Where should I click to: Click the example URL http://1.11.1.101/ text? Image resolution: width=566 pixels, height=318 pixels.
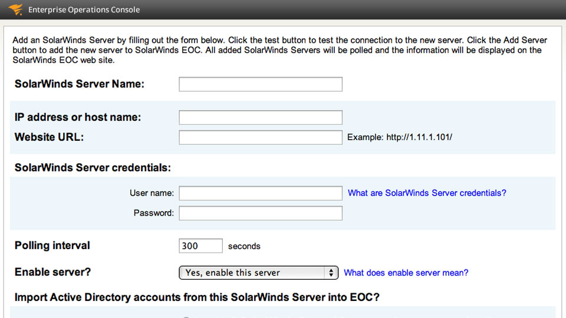point(419,137)
